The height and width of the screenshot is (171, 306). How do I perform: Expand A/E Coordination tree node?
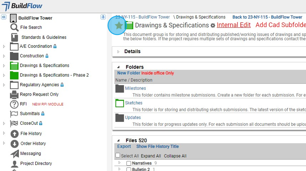coord(4,47)
